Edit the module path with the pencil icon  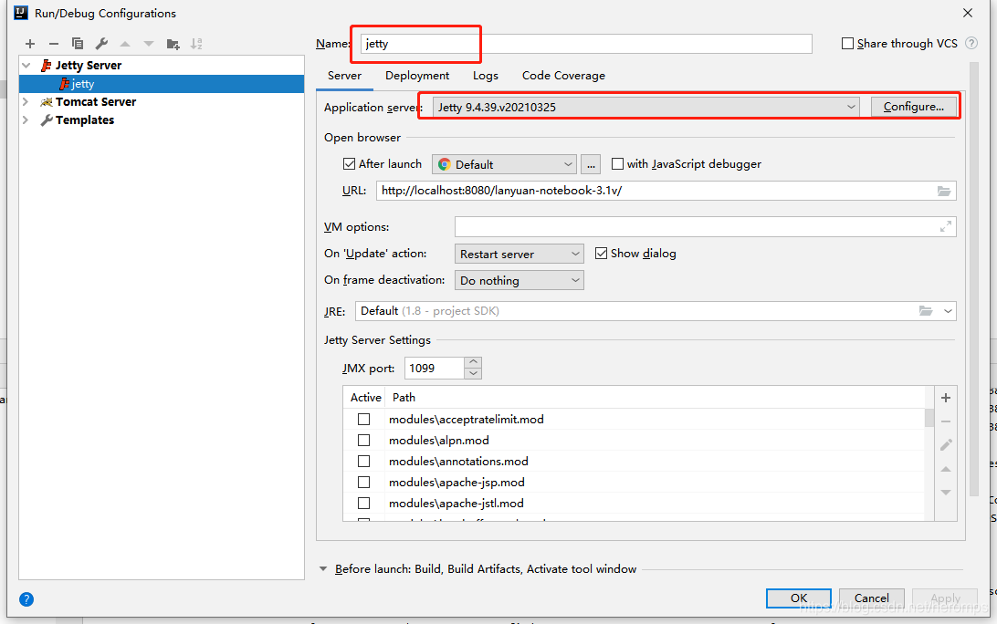pos(946,445)
